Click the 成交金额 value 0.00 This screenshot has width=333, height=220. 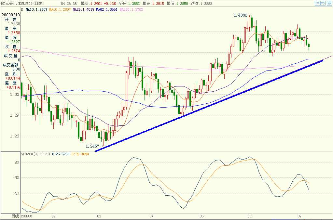[16, 69]
